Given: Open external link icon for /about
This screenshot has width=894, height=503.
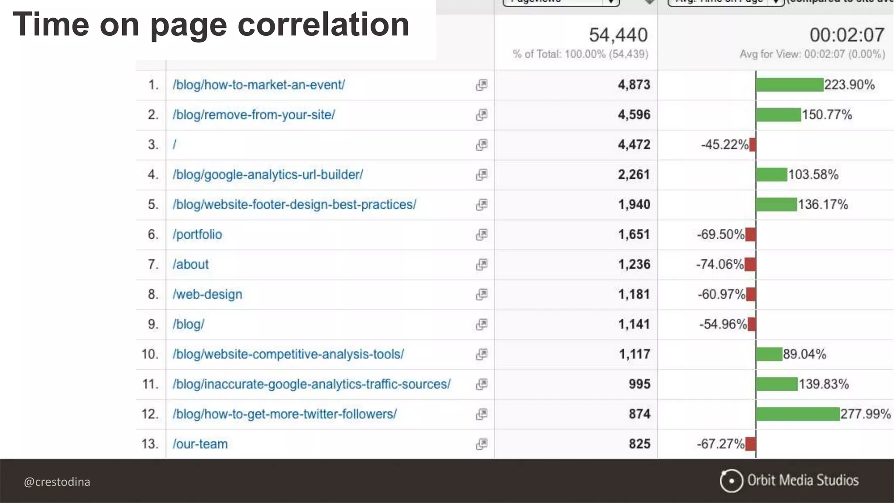Looking at the screenshot, I should click(481, 264).
